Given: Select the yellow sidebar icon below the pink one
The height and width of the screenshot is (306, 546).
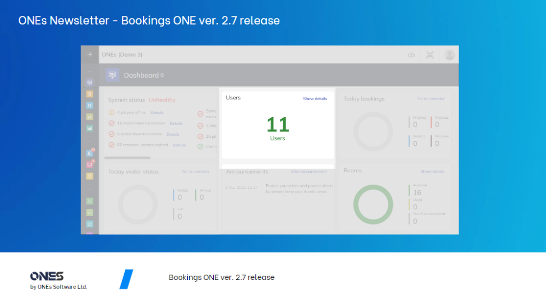Looking at the screenshot, I should click(x=90, y=176).
